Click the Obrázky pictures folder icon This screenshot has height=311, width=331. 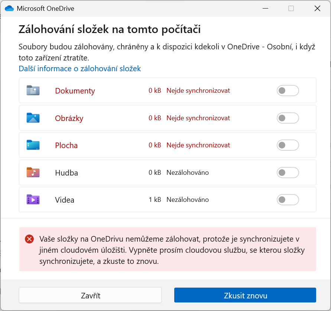pyautogui.click(x=33, y=118)
